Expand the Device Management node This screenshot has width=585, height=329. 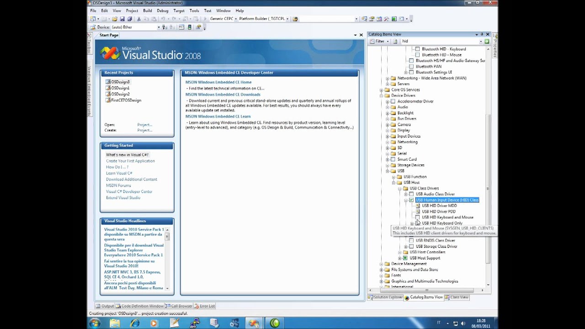tap(381, 264)
